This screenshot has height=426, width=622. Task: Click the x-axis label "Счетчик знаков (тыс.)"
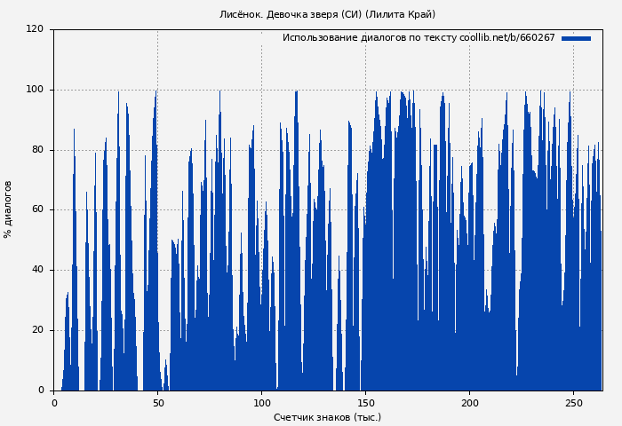[327, 417]
